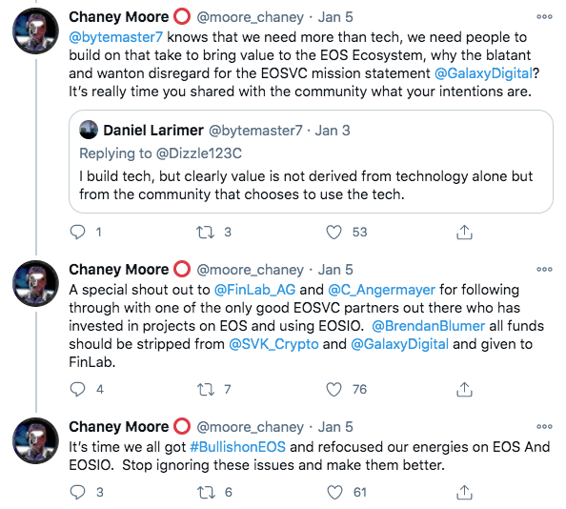The image size is (566, 509).
Task: Share the FinLab shout out tweet
Action: [x=464, y=390]
